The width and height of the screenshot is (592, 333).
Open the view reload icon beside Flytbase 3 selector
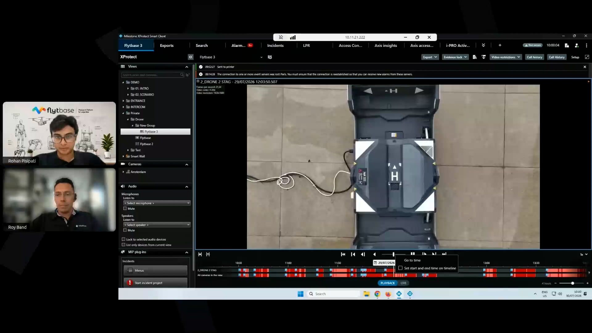270,57
